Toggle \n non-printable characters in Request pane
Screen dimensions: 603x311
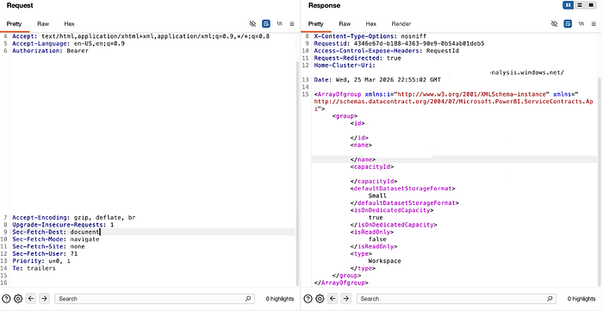pos(279,24)
